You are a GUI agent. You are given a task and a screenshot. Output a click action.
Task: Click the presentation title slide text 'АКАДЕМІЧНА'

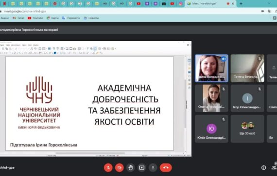click(124, 88)
